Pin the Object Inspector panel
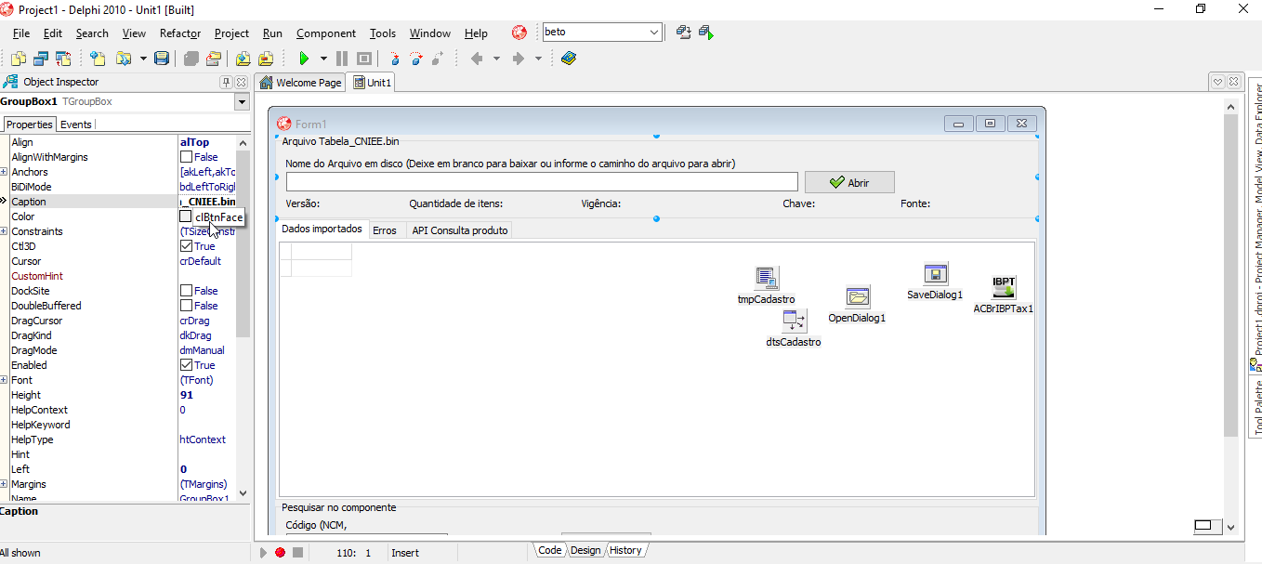The height and width of the screenshot is (564, 1262). (x=226, y=82)
